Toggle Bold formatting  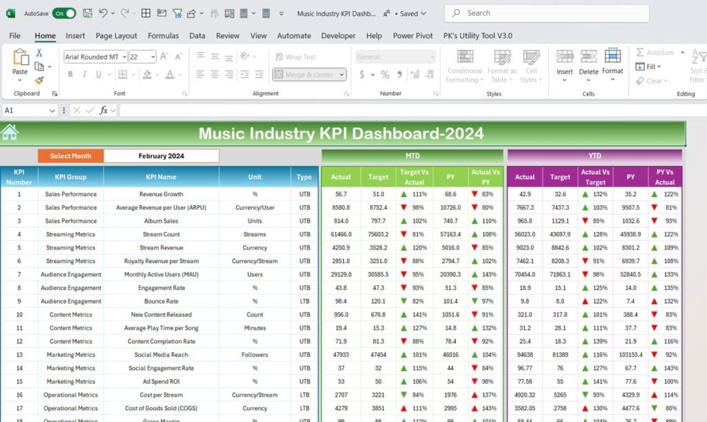(x=70, y=75)
